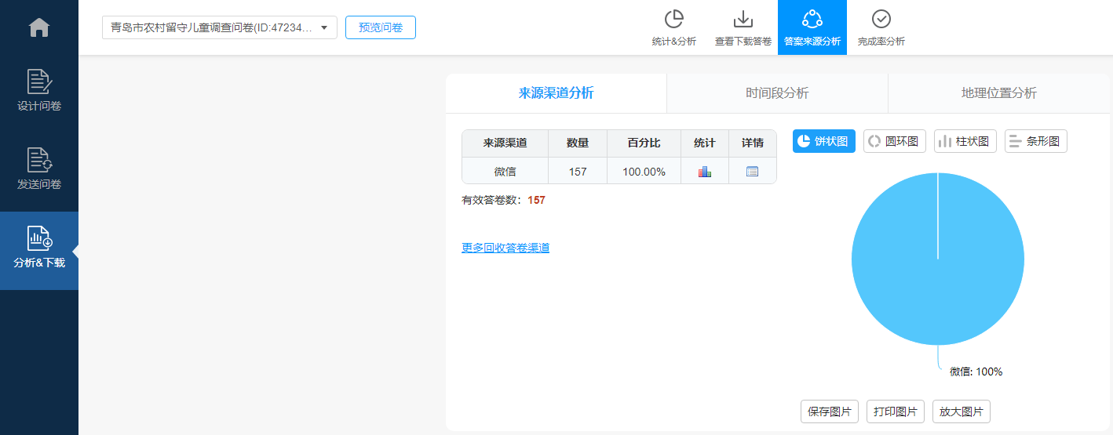The image size is (1113, 435).
Task: Switch chart type to 圆环图
Action: (x=894, y=141)
